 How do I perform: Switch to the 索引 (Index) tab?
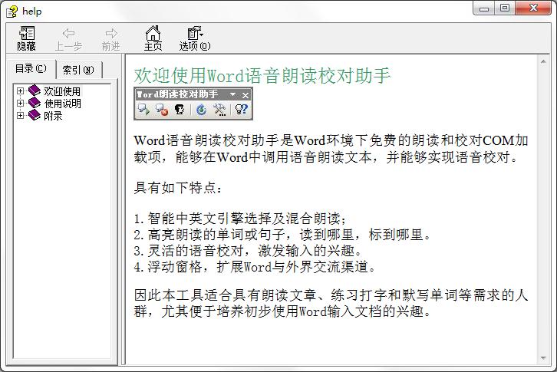tap(78, 70)
